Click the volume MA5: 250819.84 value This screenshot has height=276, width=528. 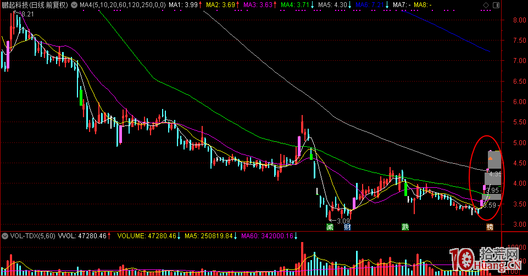tap(208, 236)
